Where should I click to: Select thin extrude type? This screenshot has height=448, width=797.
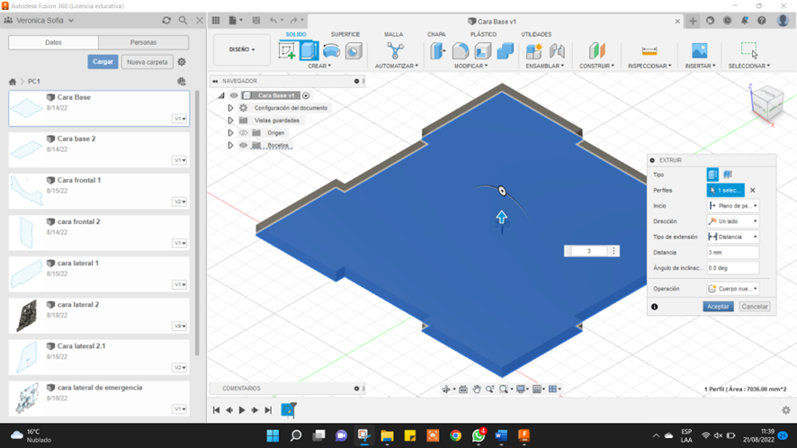[x=728, y=175]
